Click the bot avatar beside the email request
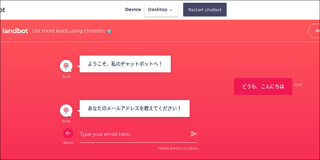 66,111
